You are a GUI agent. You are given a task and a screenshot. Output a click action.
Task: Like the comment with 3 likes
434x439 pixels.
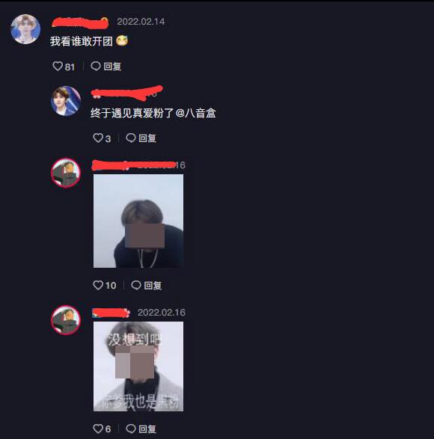98,138
